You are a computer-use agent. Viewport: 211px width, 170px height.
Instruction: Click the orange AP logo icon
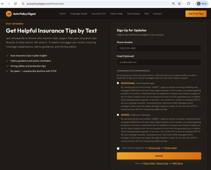pos(9,14)
